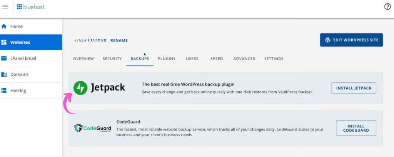Click the cPanel Email envelope icon
This screenshot has height=157, width=394.
[x=4, y=58]
